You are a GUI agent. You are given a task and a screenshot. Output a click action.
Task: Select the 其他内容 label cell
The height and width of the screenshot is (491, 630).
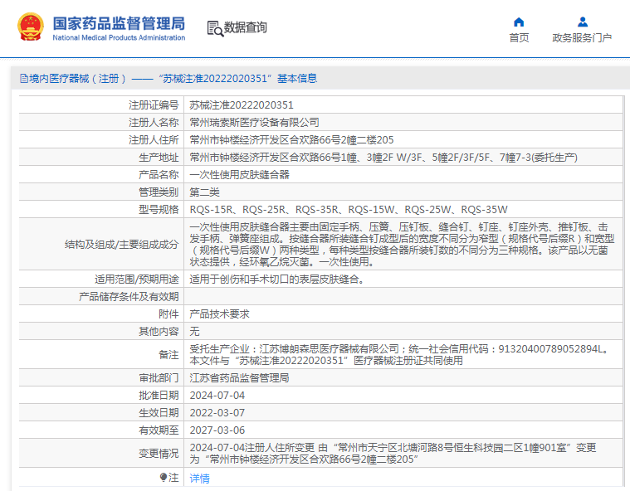(x=159, y=331)
